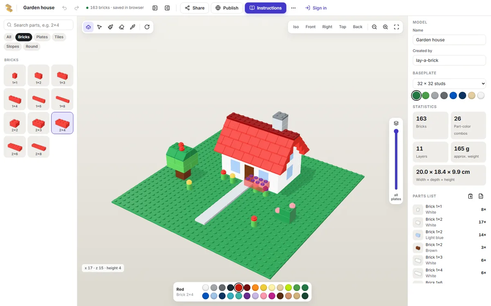Open the more options ellipsis menu
Image resolution: width=491 pixels, height=306 pixels.
[293, 8]
